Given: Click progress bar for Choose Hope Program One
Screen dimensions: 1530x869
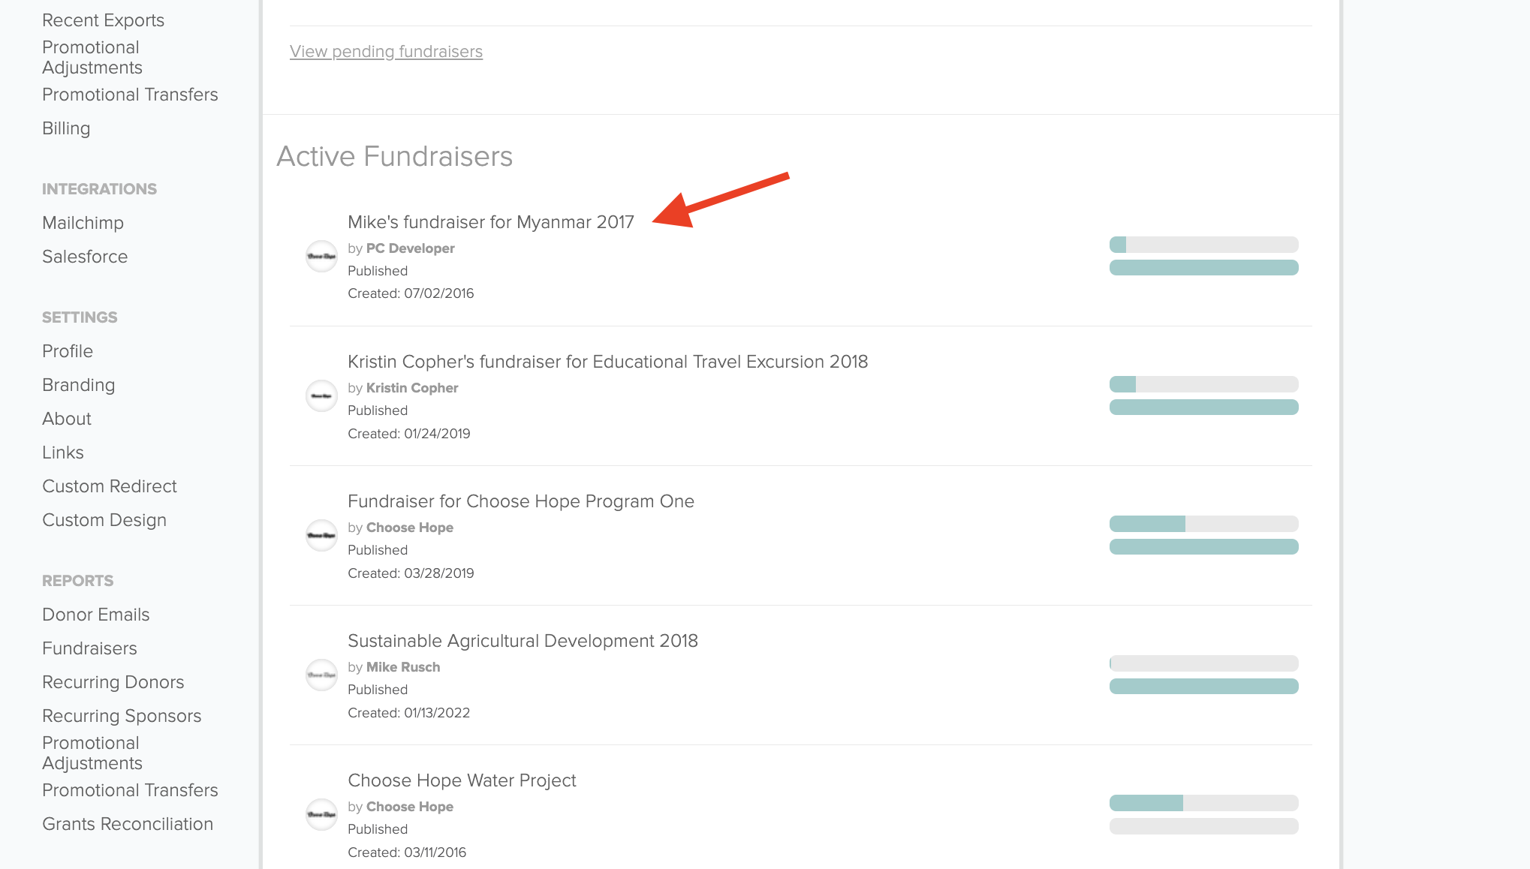Looking at the screenshot, I should point(1203,524).
